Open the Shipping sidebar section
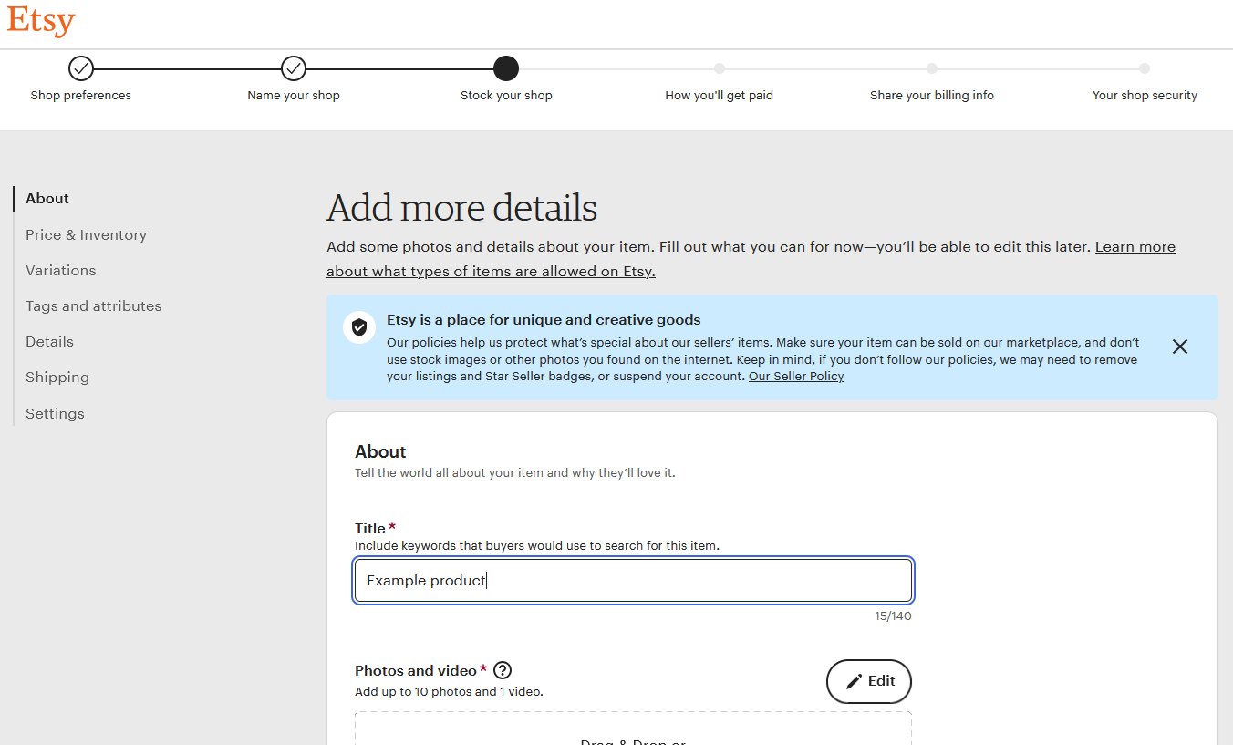The width and height of the screenshot is (1233, 745). [x=57, y=377]
